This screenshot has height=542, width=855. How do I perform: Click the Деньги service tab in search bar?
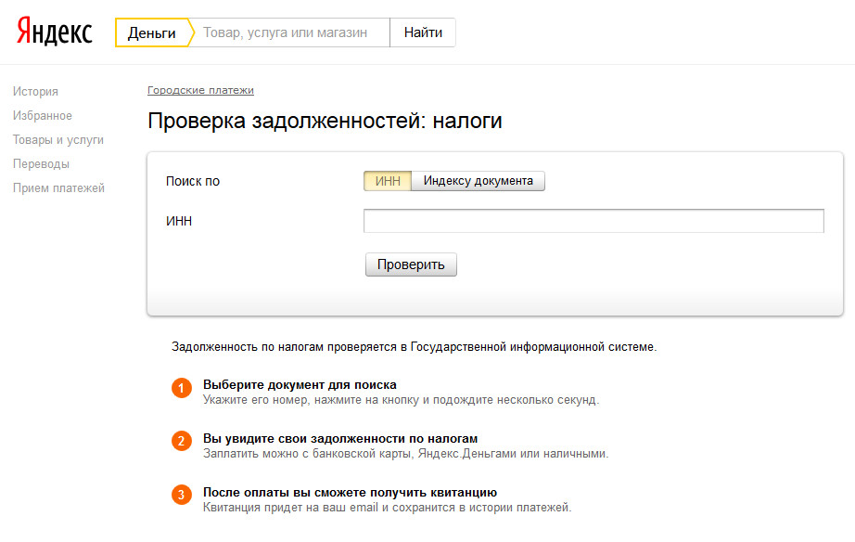151,32
